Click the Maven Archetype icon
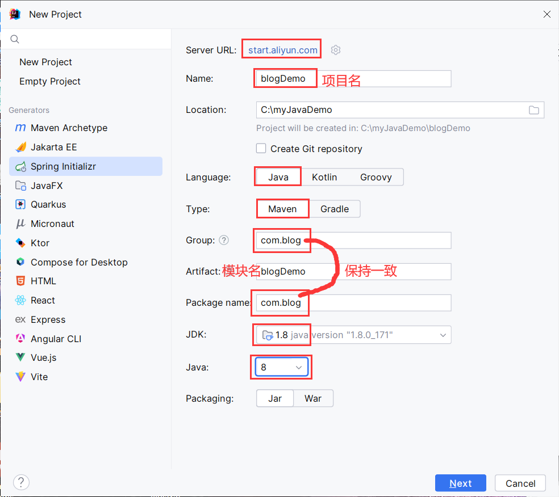Image resolution: width=559 pixels, height=497 pixels. (x=20, y=128)
